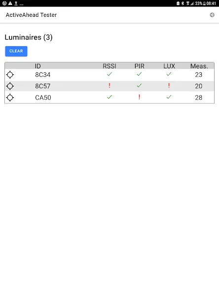Tap the locate icon for luminaire CA50
This screenshot has height=293, width=219.
click(x=10, y=98)
